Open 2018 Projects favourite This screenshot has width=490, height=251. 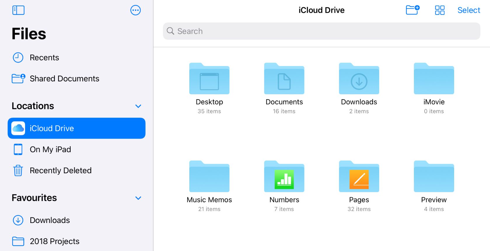tap(76, 241)
